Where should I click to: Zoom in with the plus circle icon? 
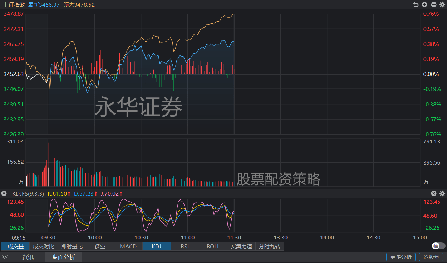pos(424,5)
